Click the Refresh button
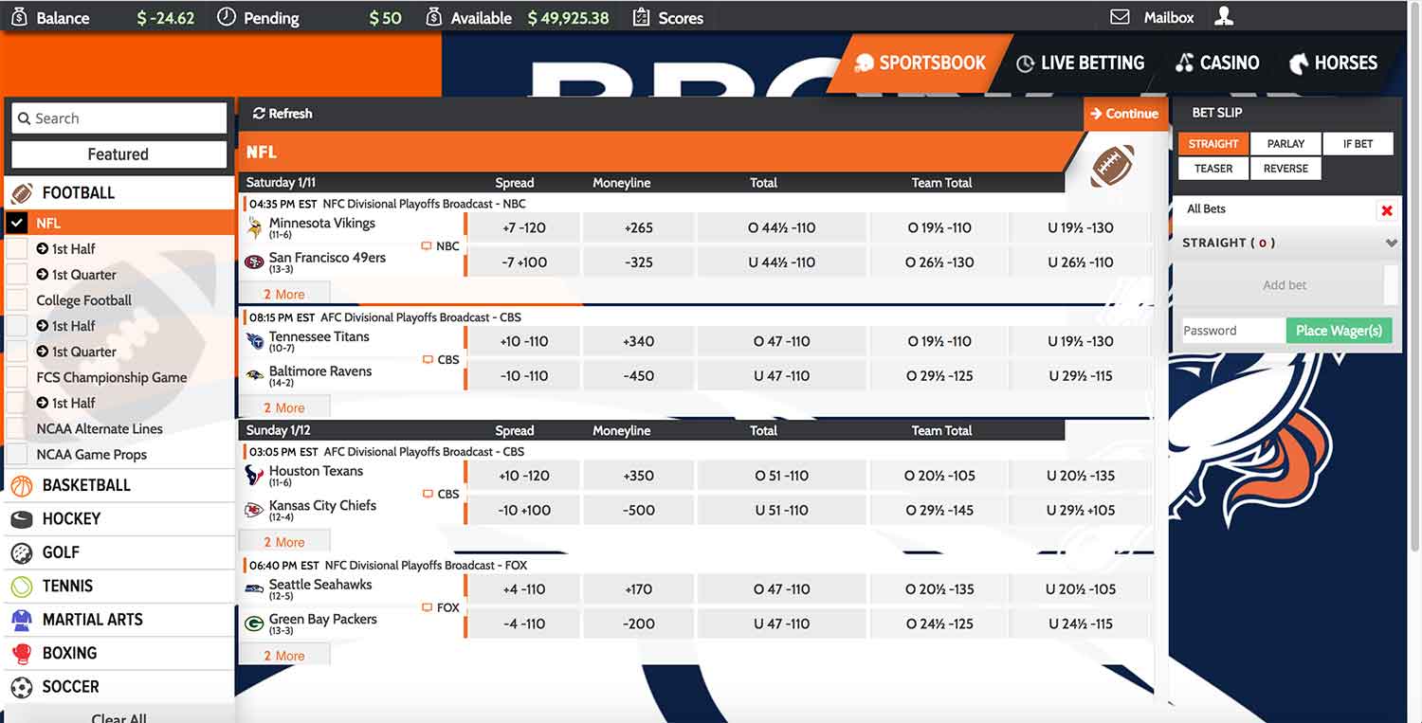 283,114
